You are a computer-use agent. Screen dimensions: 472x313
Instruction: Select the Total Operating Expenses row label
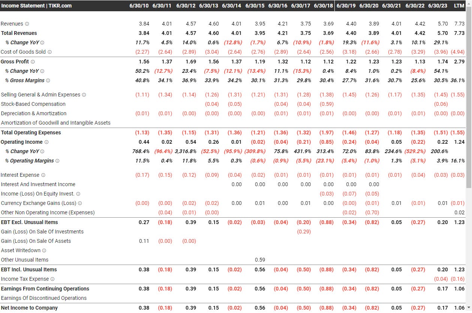[31, 133]
